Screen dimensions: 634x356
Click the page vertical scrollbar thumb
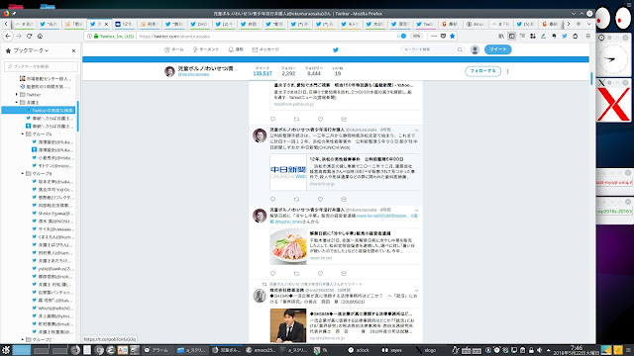pos(591,78)
